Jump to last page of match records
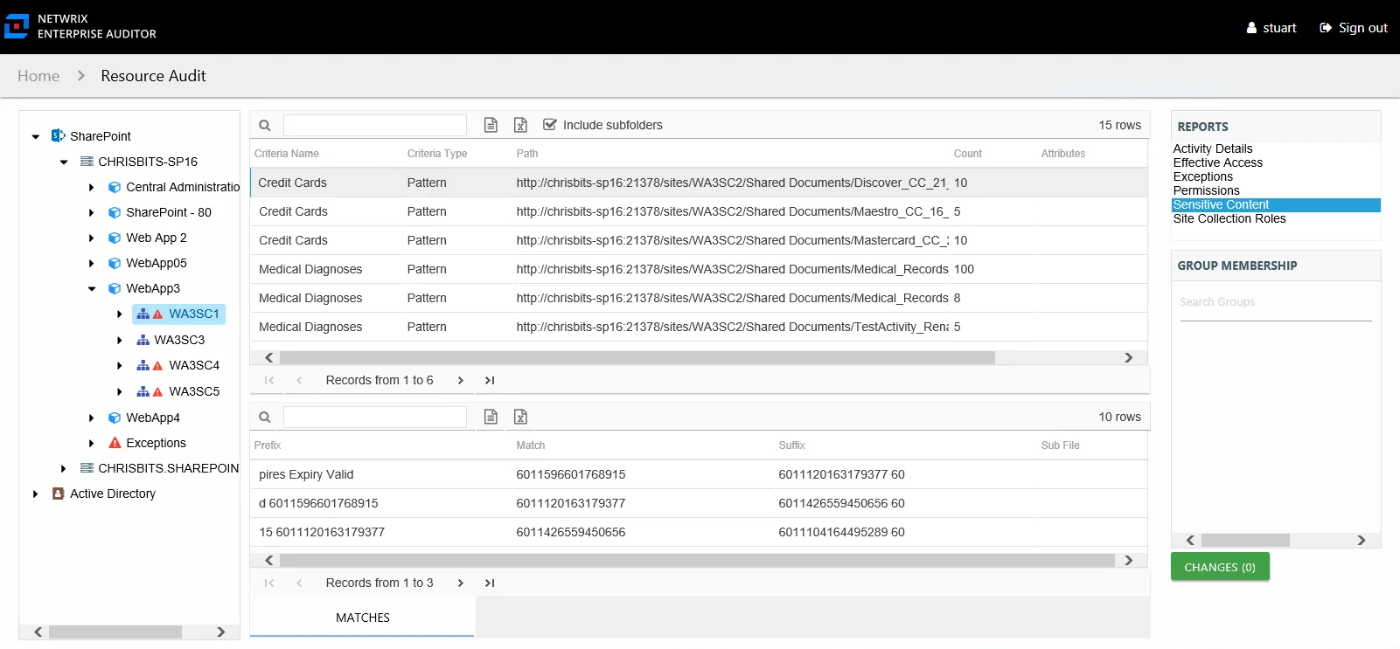This screenshot has height=649, width=1400. 490,583
